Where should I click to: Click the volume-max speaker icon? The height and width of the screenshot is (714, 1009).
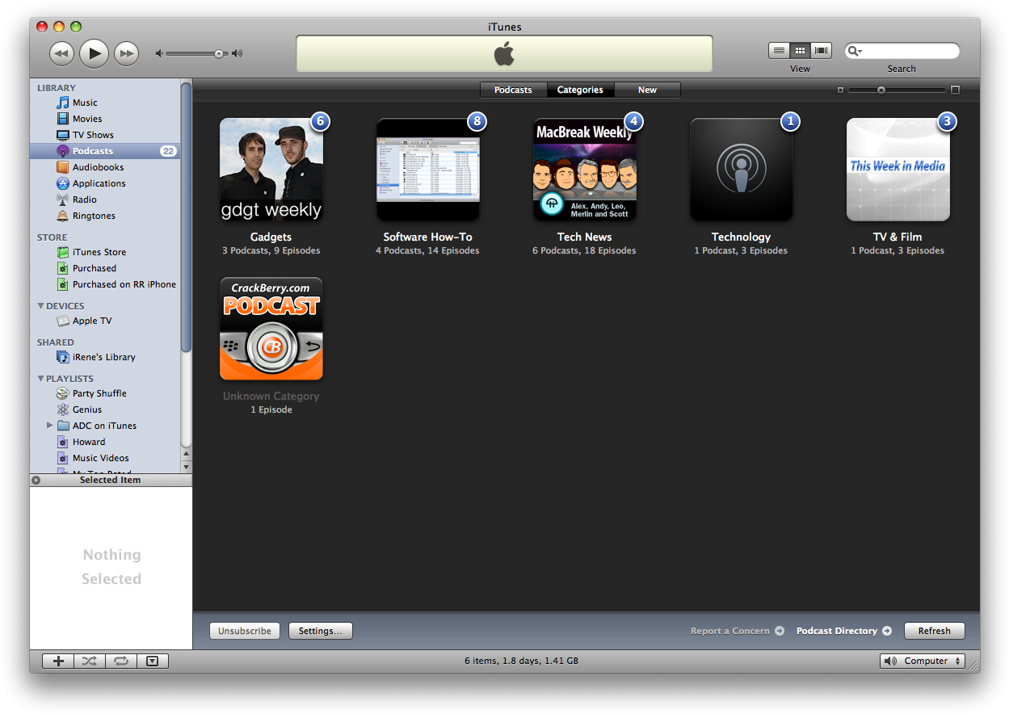point(237,53)
